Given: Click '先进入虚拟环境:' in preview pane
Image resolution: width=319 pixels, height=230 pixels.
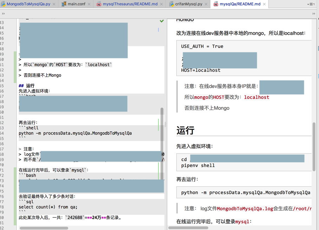Looking at the screenshot, I should point(195,146).
